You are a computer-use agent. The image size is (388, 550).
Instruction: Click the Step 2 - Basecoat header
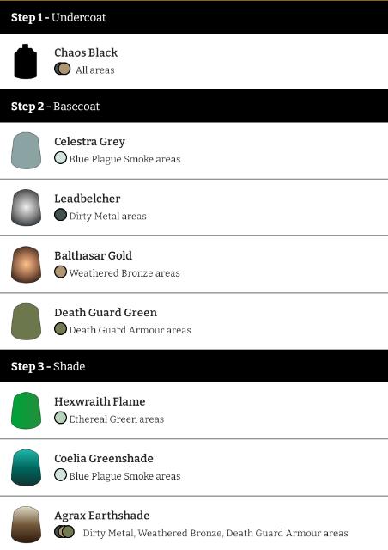point(194,106)
